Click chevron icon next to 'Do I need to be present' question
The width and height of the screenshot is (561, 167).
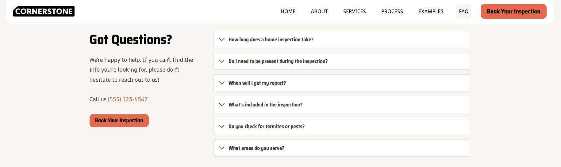pos(222,61)
